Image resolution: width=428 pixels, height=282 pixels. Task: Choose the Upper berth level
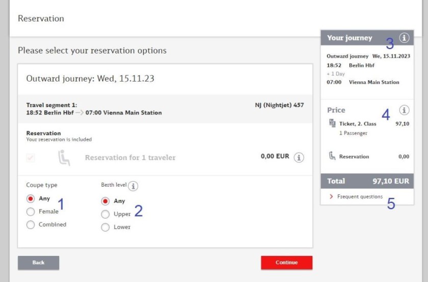click(105, 214)
